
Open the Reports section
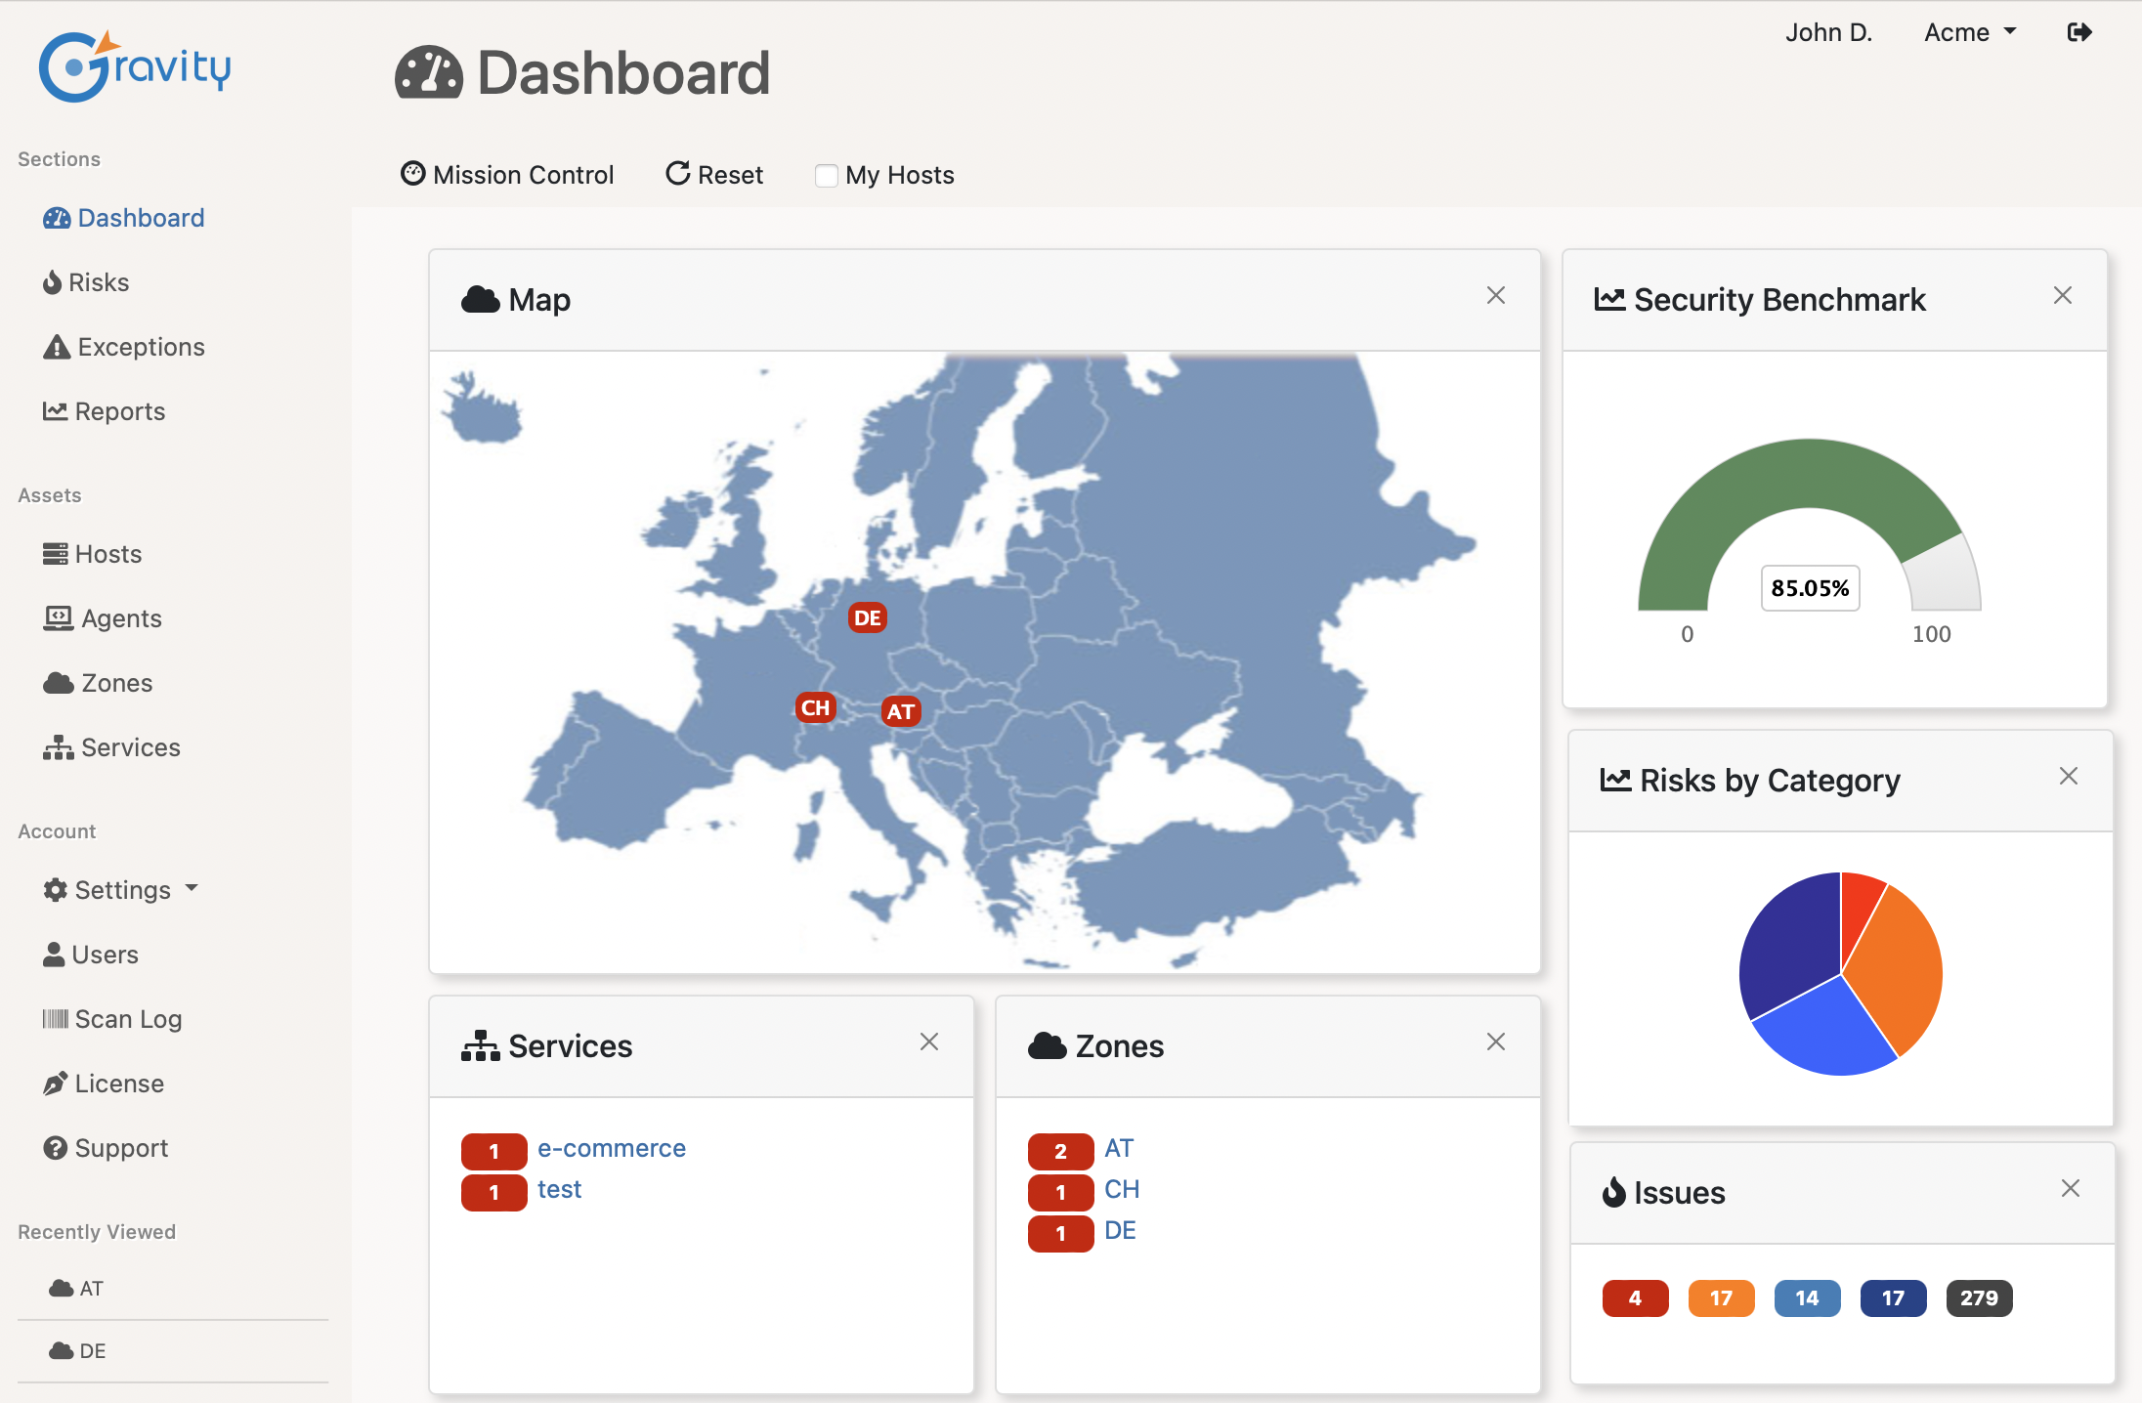[119, 411]
